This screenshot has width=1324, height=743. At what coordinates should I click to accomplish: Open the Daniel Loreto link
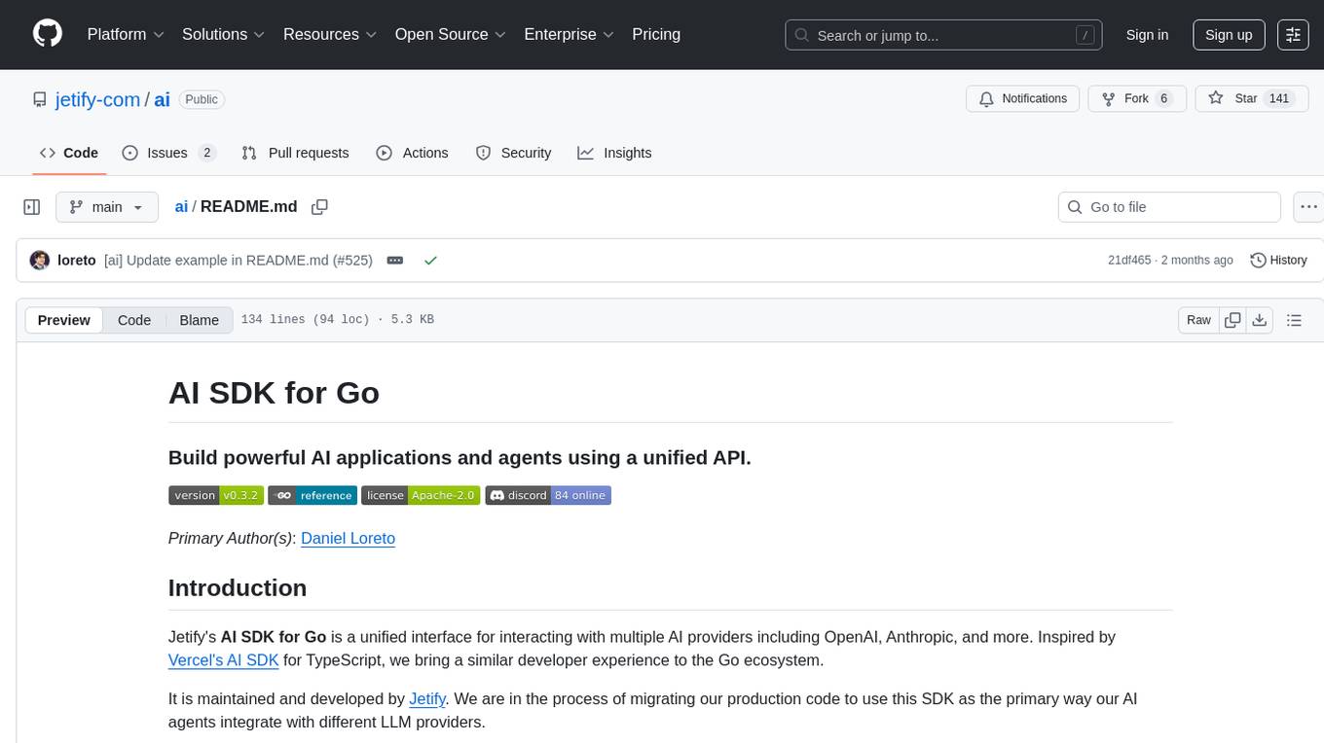click(348, 538)
